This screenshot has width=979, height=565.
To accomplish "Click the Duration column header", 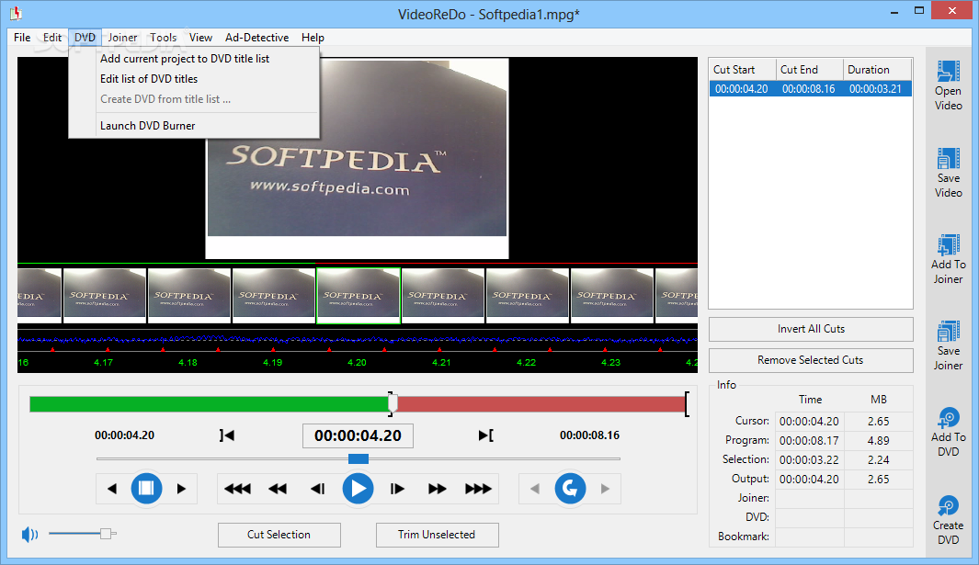I will coord(877,69).
